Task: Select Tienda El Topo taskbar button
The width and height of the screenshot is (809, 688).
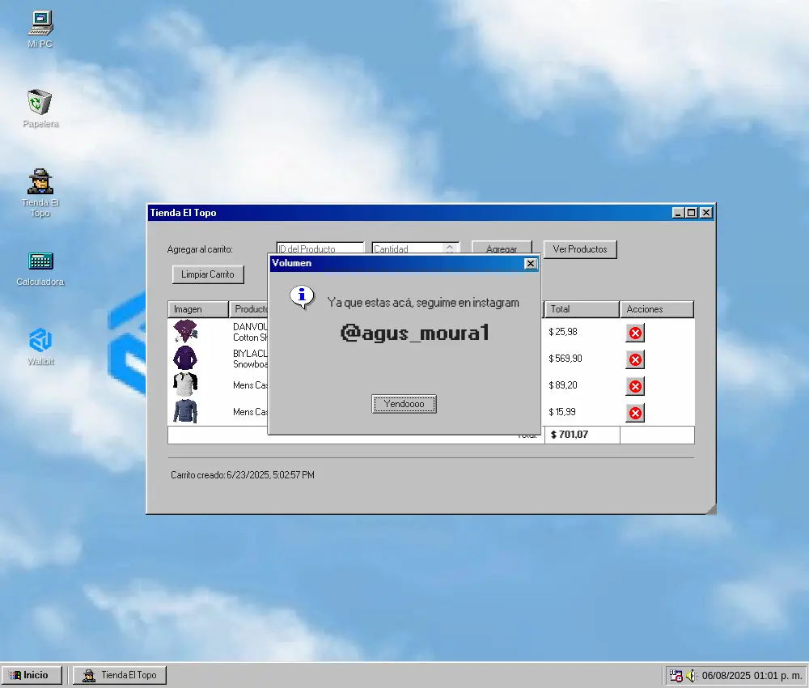Action: tap(120, 675)
